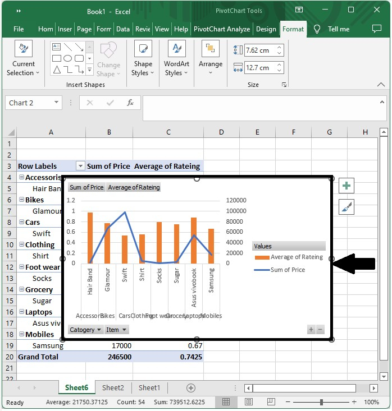Image resolution: width=392 pixels, height=411 pixels.
Task: Collapse the Clothing group
Action: pos(22,244)
